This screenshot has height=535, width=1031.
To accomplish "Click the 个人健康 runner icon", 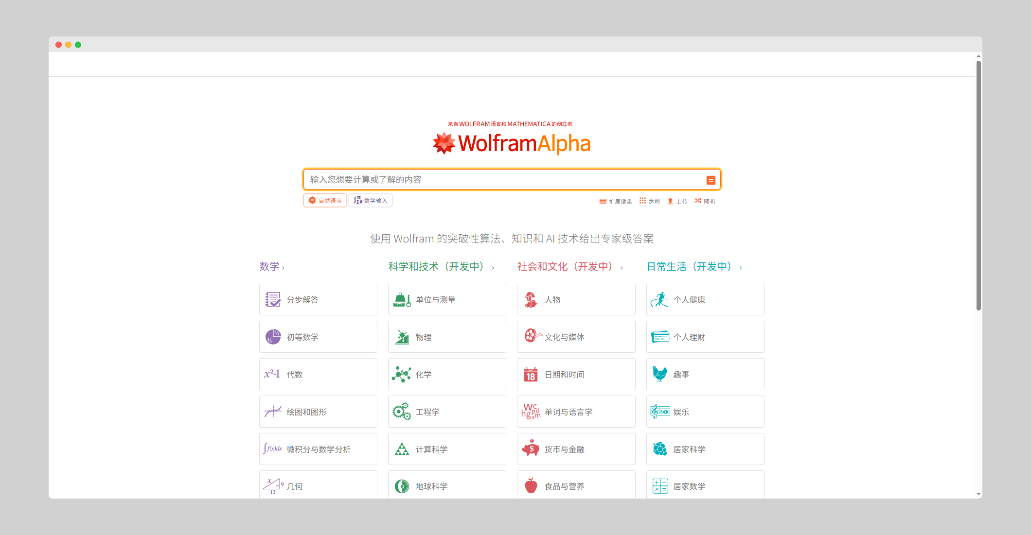I will tap(659, 300).
